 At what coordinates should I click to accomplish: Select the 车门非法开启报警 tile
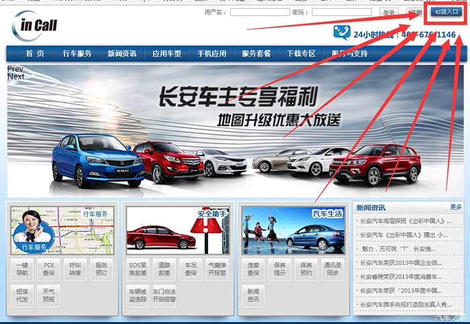[x=164, y=296]
